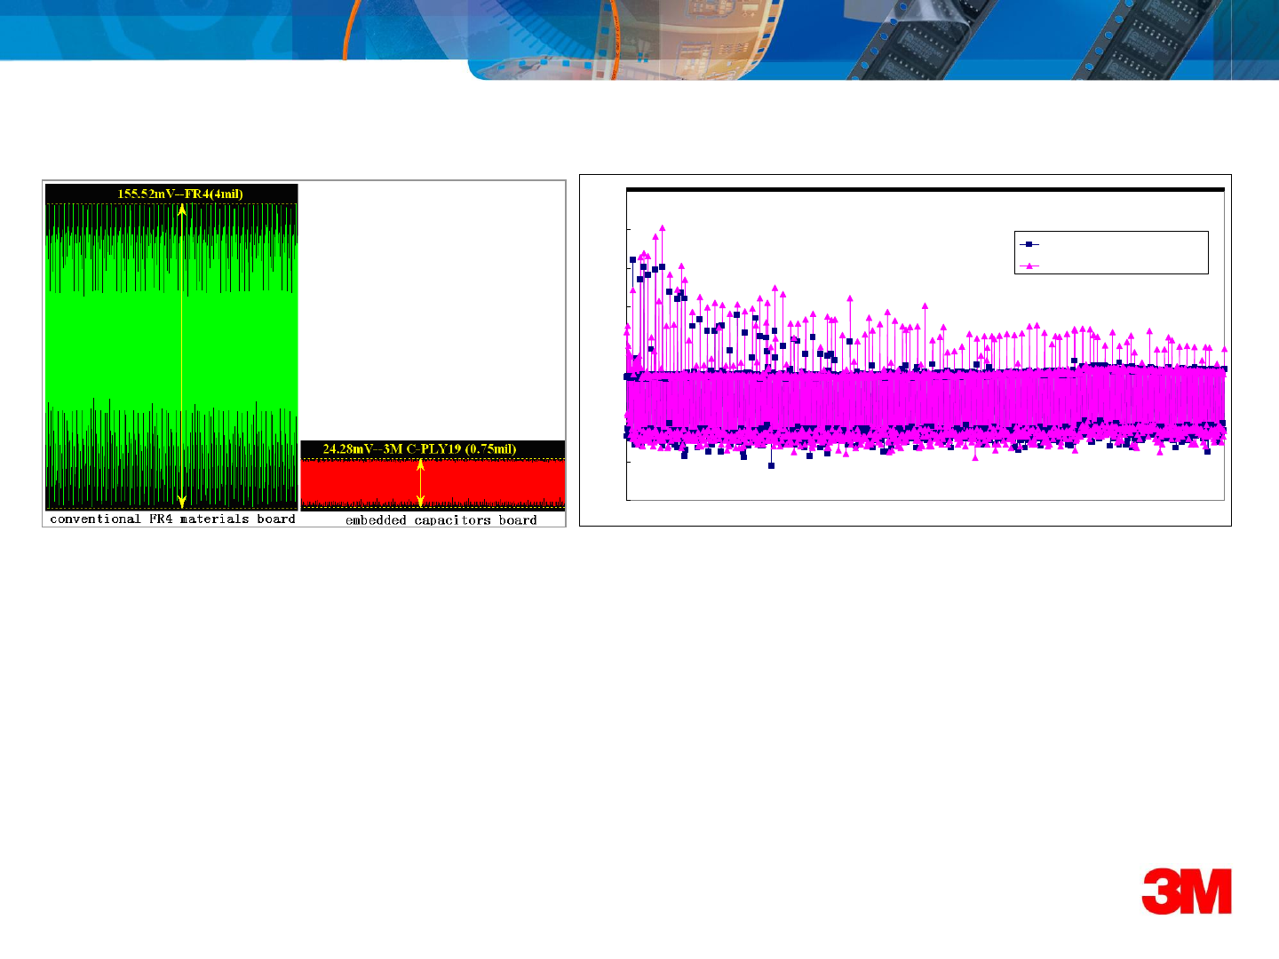
Task: Click the thick black bar atop chart
Action: click(x=925, y=189)
